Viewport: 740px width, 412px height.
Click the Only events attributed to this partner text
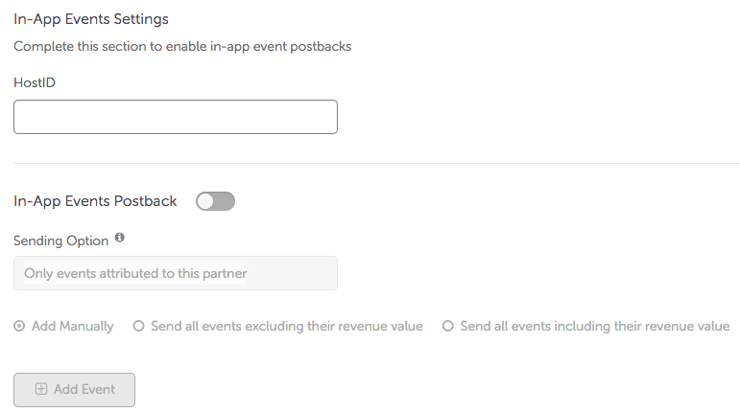pos(135,274)
